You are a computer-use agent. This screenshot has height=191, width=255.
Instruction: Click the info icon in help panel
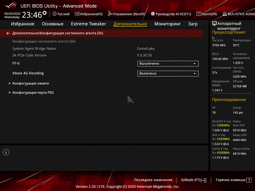pyautogui.click(x=6, y=152)
